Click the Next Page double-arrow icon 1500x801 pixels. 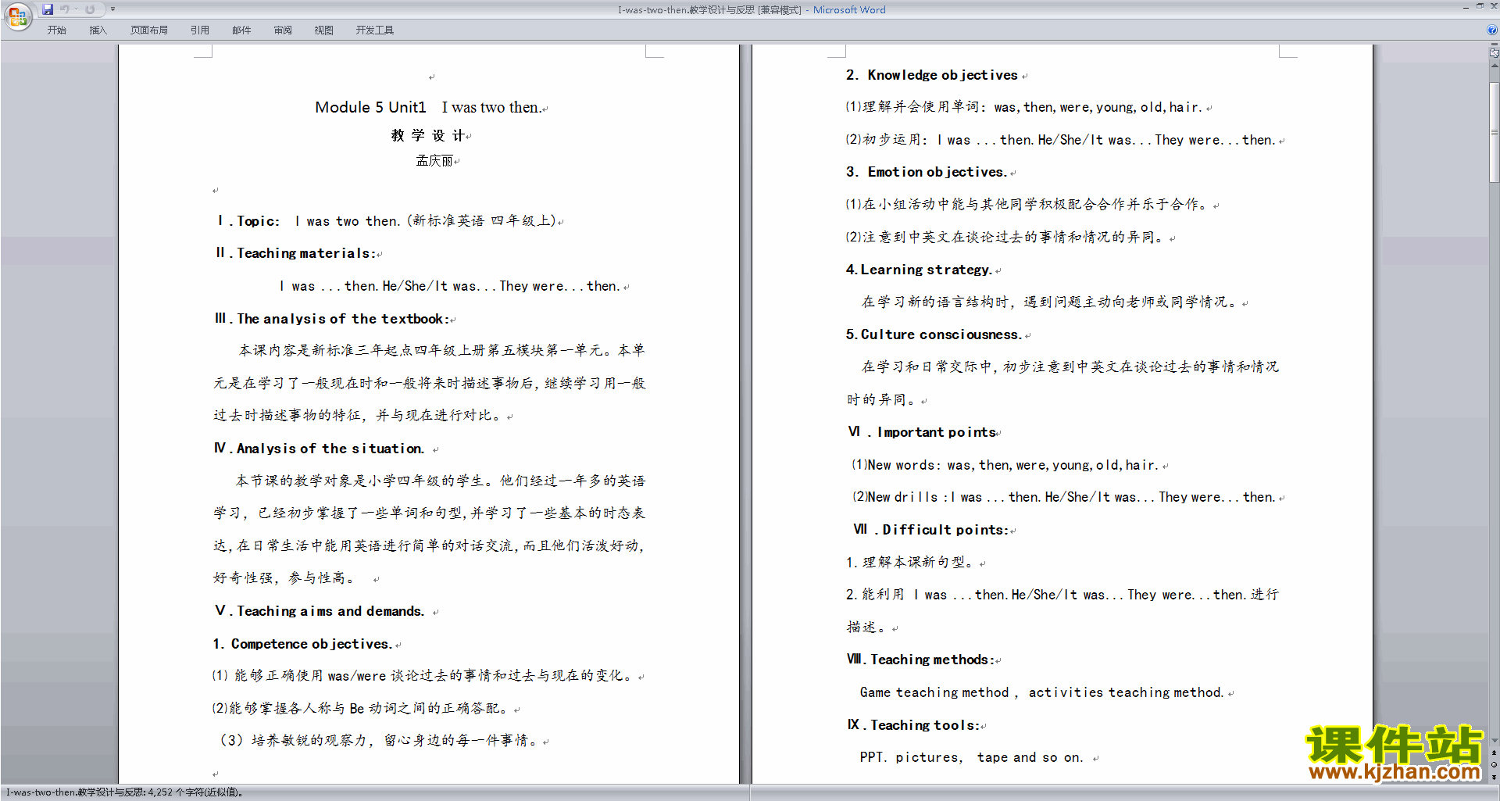(x=1494, y=777)
